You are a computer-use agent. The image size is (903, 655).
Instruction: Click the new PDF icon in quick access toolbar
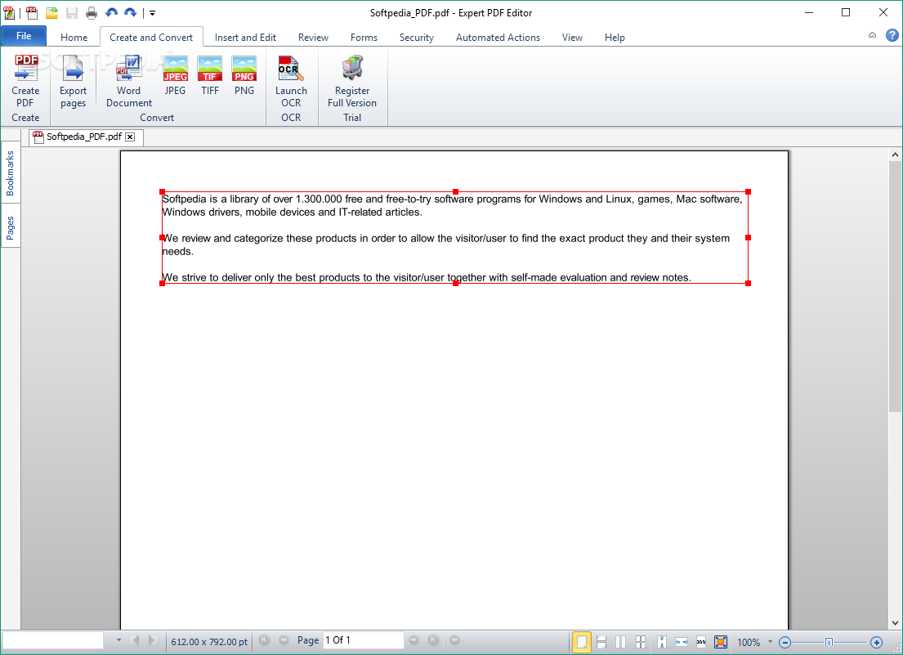tap(32, 12)
